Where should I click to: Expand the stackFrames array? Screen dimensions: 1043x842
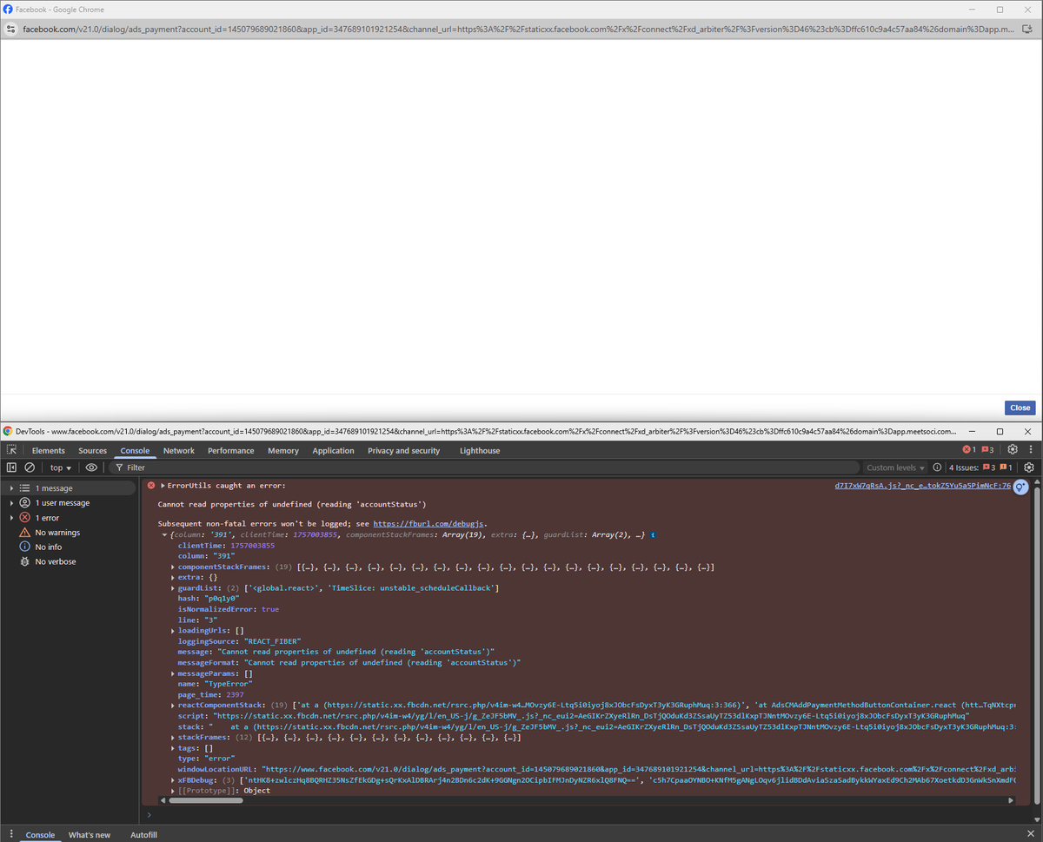pyautogui.click(x=173, y=737)
